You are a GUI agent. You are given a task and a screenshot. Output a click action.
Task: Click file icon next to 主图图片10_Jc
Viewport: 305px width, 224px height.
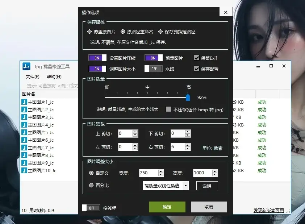click(24, 171)
